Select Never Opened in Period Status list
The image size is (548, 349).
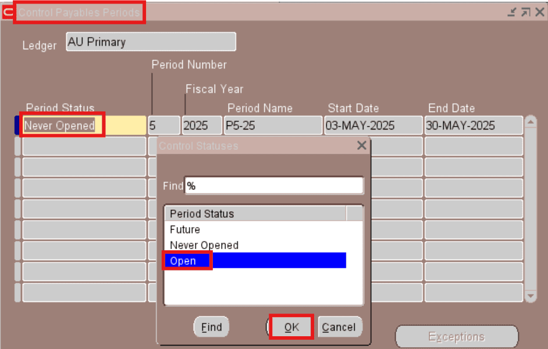point(255,245)
